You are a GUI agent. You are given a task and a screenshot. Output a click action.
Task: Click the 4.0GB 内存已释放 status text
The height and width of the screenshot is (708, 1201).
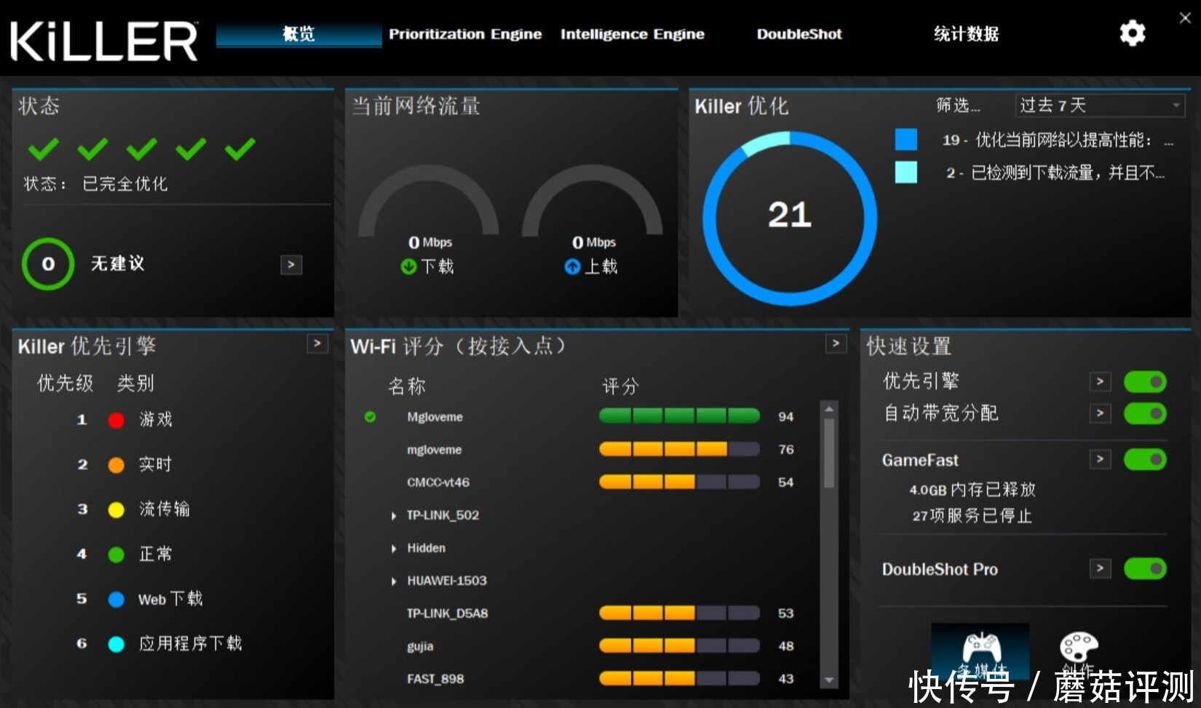coord(972,490)
